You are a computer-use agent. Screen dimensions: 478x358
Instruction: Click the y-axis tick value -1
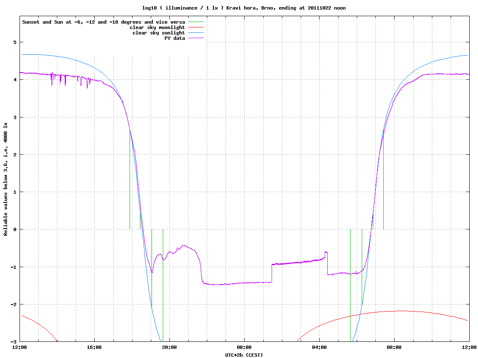tap(14, 267)
